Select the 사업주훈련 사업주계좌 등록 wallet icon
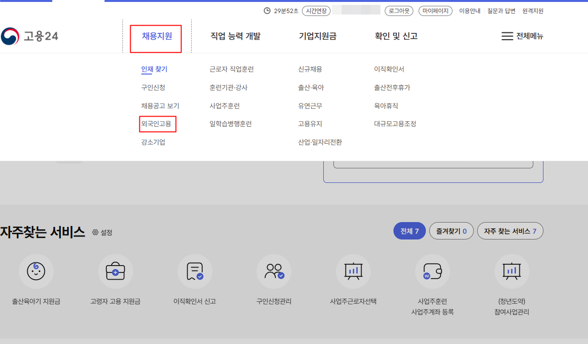This screenshot has height=344, width=588. 432,271
